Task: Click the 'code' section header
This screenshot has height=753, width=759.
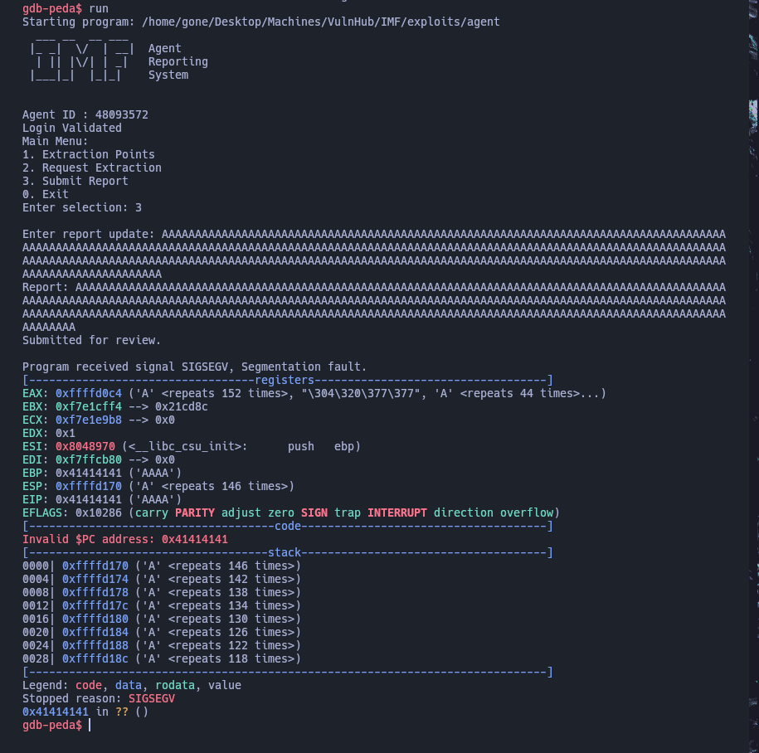Action: (288, 526)
